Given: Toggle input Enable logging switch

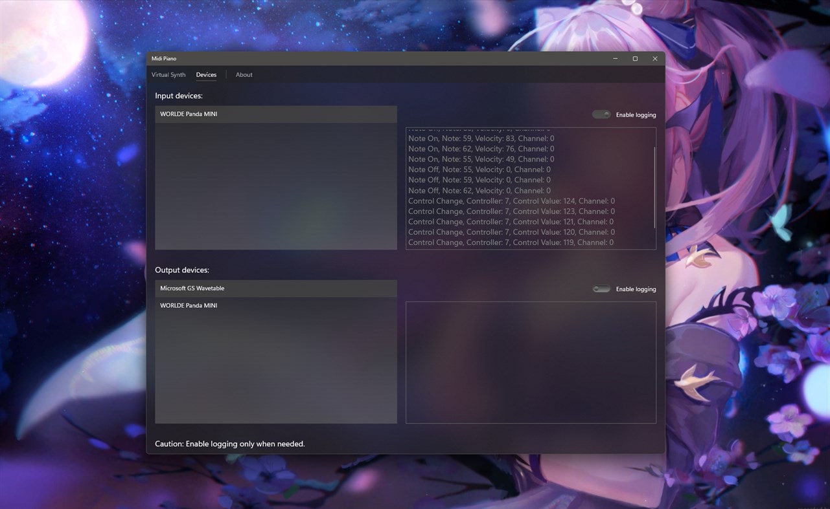Looking at the screenshot, I should [601, 114].
